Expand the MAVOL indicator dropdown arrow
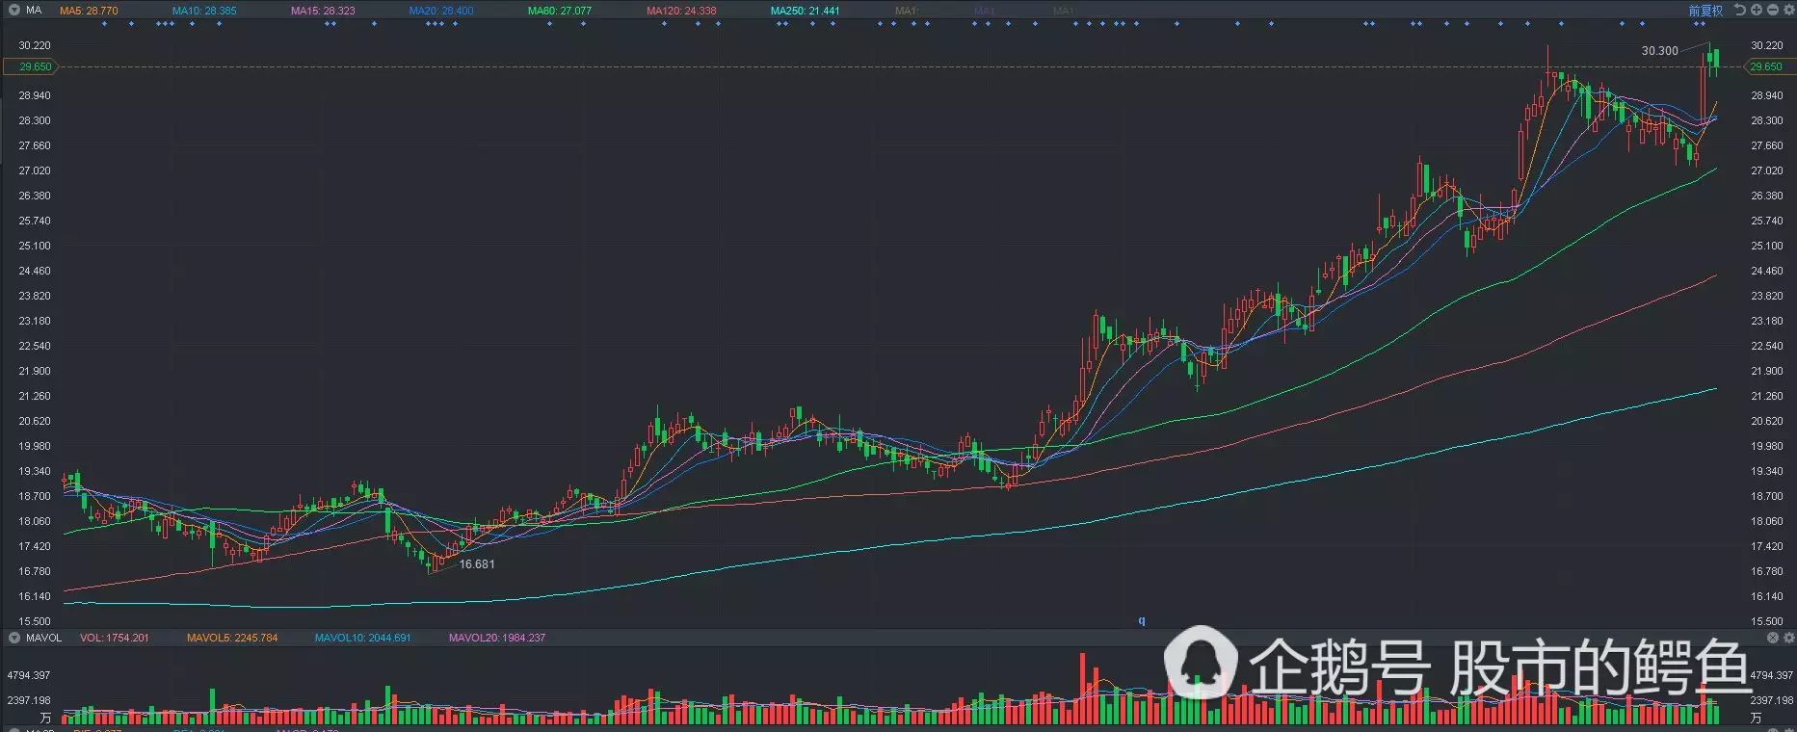Image resolution: width=1797 pixels, height=732 pixels. tap(13, 638)
